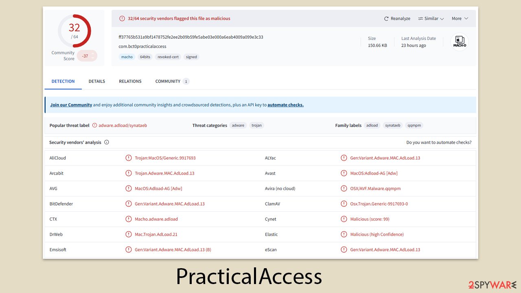Viewport: 521px width, 293px height.
Task: Click the info icon next to Security vendors' analysis
Action: 107,142
